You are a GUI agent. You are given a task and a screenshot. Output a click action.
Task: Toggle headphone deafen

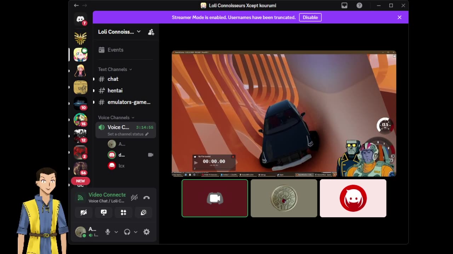click(x=127, y=232)
